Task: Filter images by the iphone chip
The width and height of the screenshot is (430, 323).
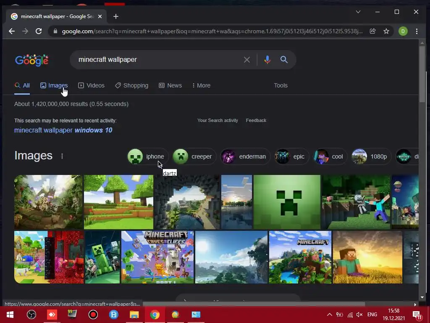Action: coord(147,156)
